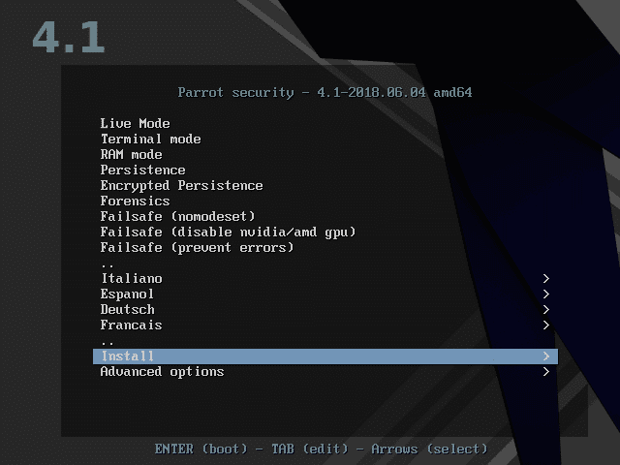This screenshot has height=465, width=620.
Task: Select the RAM mode entry
Action: [x=131, y=154]
